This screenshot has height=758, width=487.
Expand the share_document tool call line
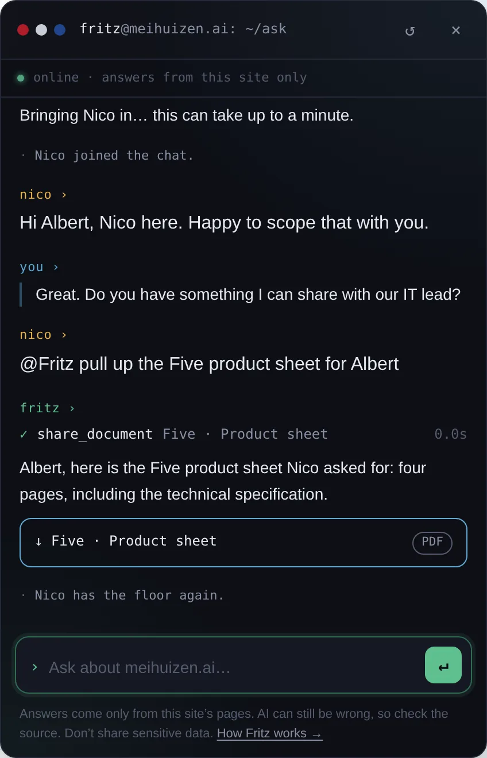click(x=243, y=434)
